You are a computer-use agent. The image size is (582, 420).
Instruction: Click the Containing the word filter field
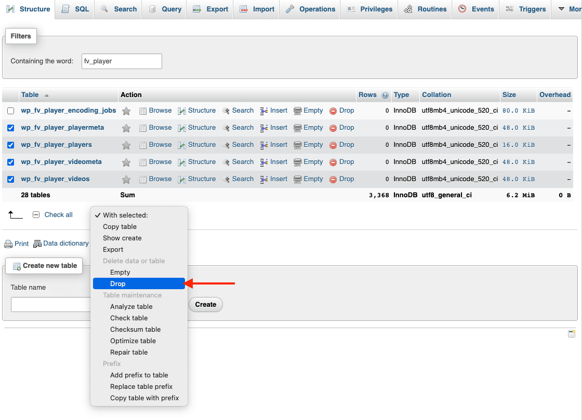[x=122, y=61]
